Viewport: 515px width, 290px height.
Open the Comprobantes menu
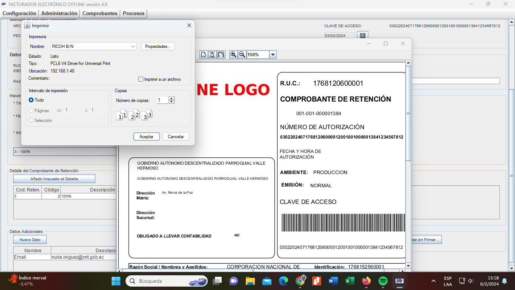[x=100, y=13]
